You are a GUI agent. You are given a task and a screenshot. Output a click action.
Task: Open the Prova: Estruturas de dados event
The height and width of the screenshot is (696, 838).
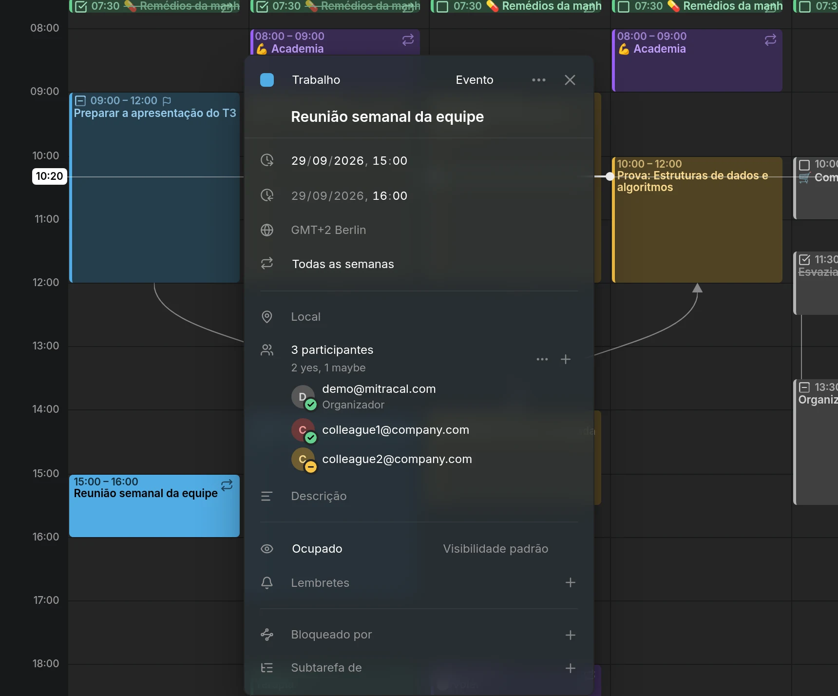point(697,220)
